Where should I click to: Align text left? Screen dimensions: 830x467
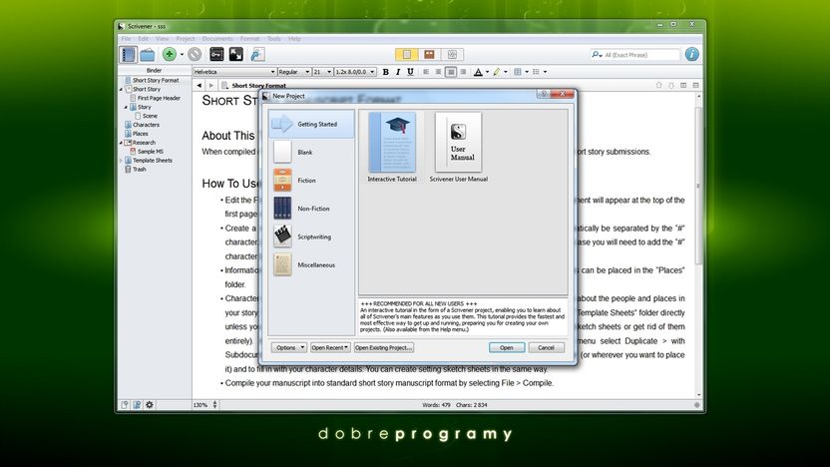pyautogui.click(x=426, y=72)
